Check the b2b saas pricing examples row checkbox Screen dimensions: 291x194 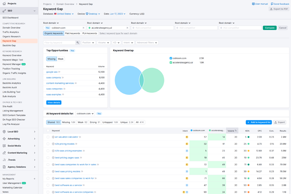click(48, 151)
